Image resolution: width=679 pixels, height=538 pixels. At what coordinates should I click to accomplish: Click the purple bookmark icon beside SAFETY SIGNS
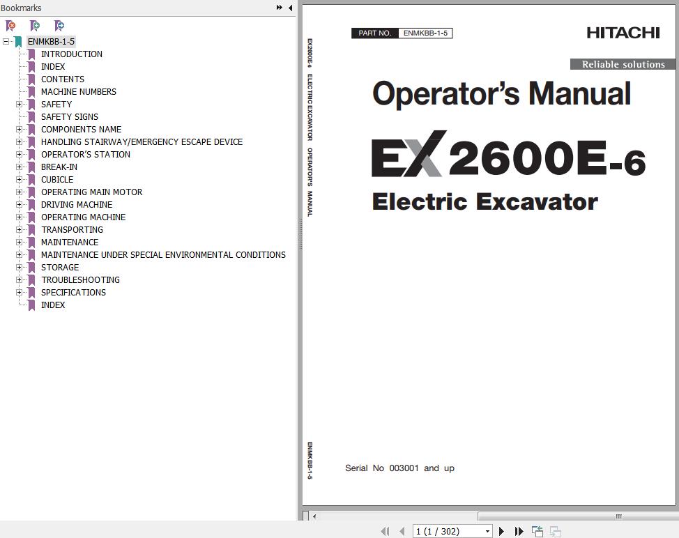[31, 117]
